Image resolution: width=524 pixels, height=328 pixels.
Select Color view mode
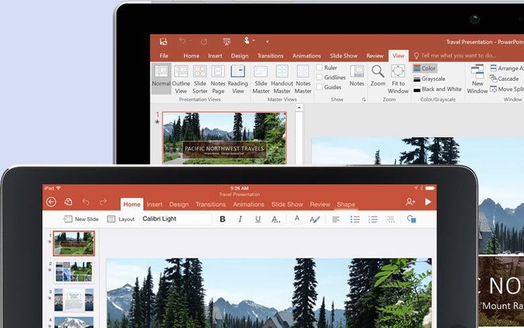tap(425, 68)
